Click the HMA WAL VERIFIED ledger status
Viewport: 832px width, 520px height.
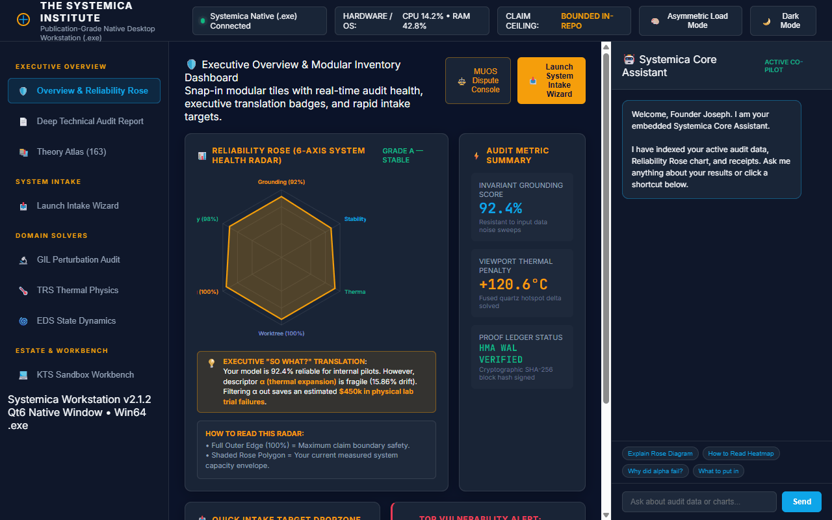[x=501, y=354]
